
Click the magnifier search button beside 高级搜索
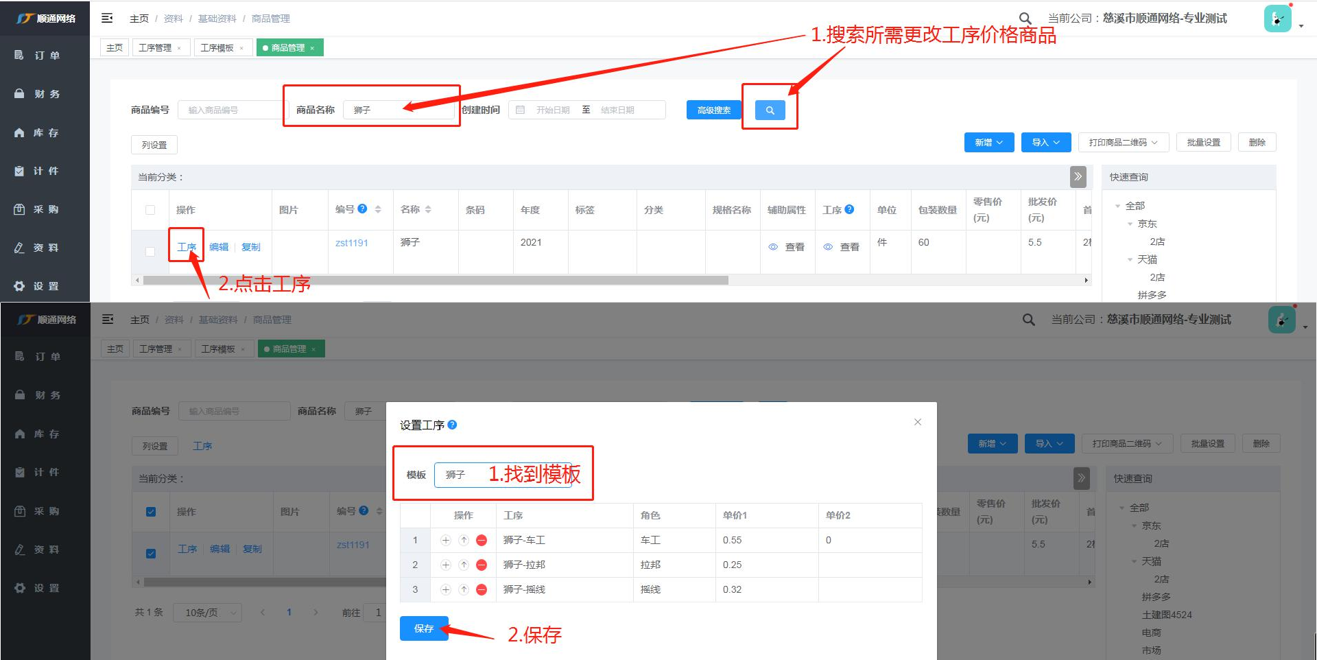tap(770, 110)
